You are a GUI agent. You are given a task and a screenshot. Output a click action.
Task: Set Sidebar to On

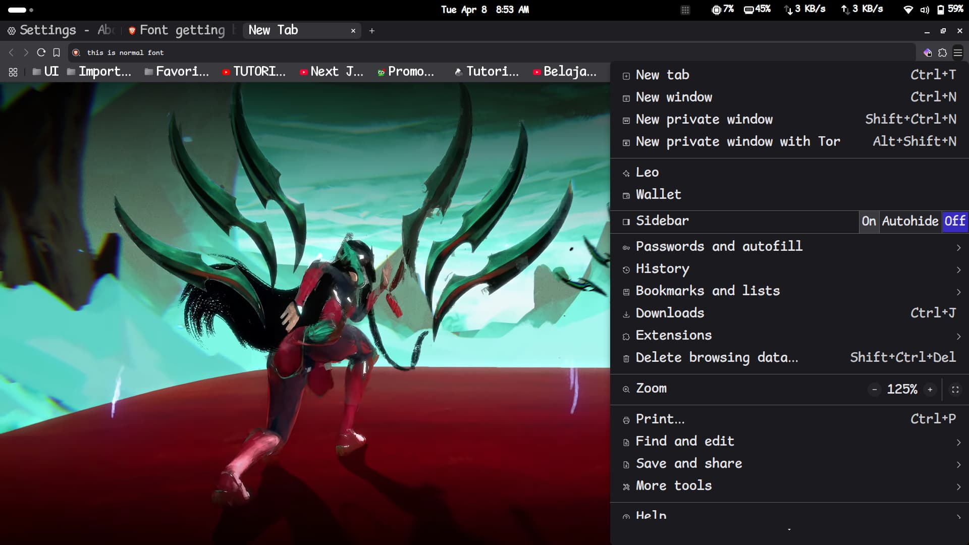[869, 222]
